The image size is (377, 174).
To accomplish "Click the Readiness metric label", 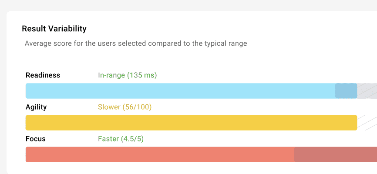I will click(43, 75).
